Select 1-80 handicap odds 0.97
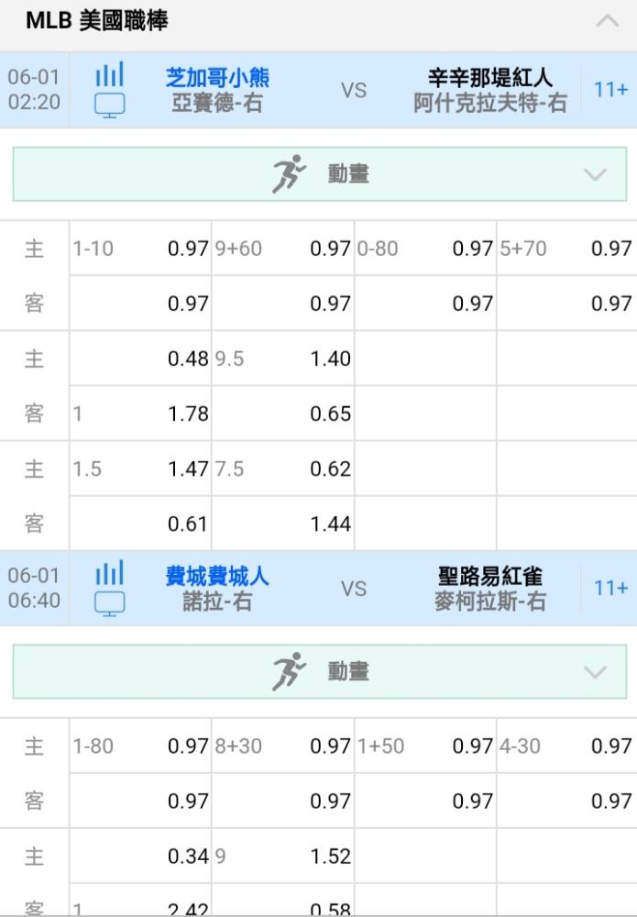 click(140, 746)
